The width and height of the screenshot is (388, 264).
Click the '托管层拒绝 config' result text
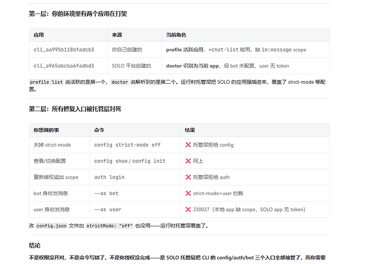coord(213,145)
